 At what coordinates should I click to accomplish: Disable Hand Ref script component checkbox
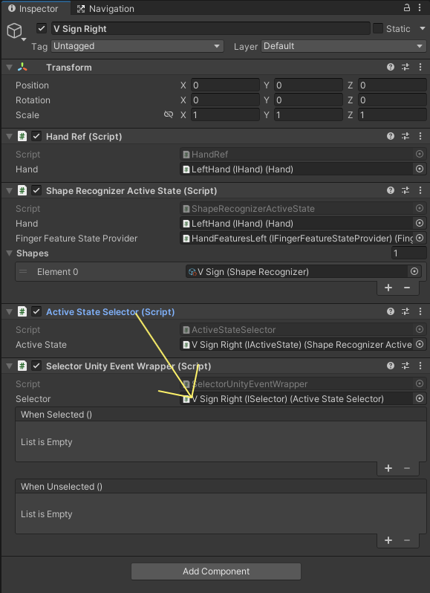click(x=36, y=137)
